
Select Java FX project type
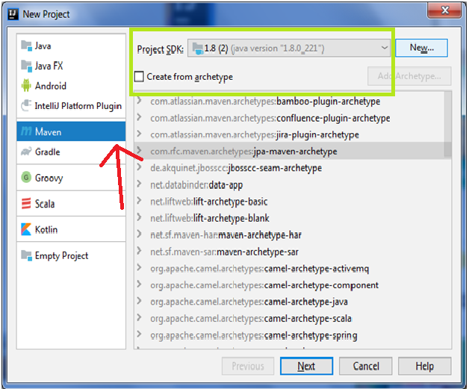tap(71, 66)
